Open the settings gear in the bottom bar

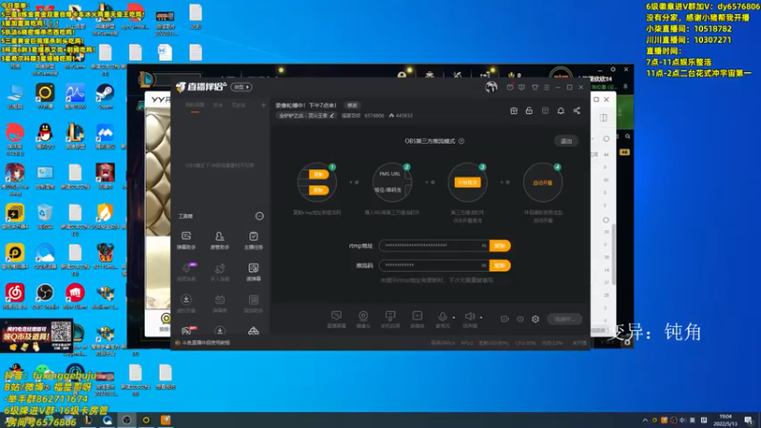point(536,320)
